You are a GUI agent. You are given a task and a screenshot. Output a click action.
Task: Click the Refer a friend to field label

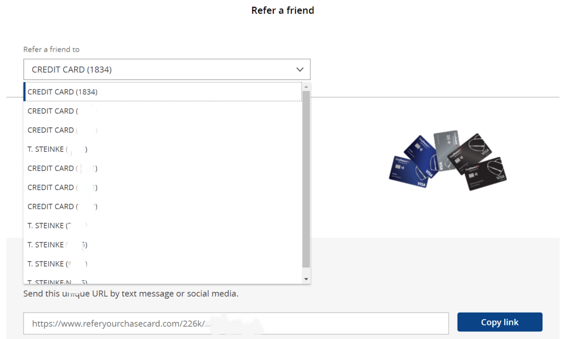(52, 49)
